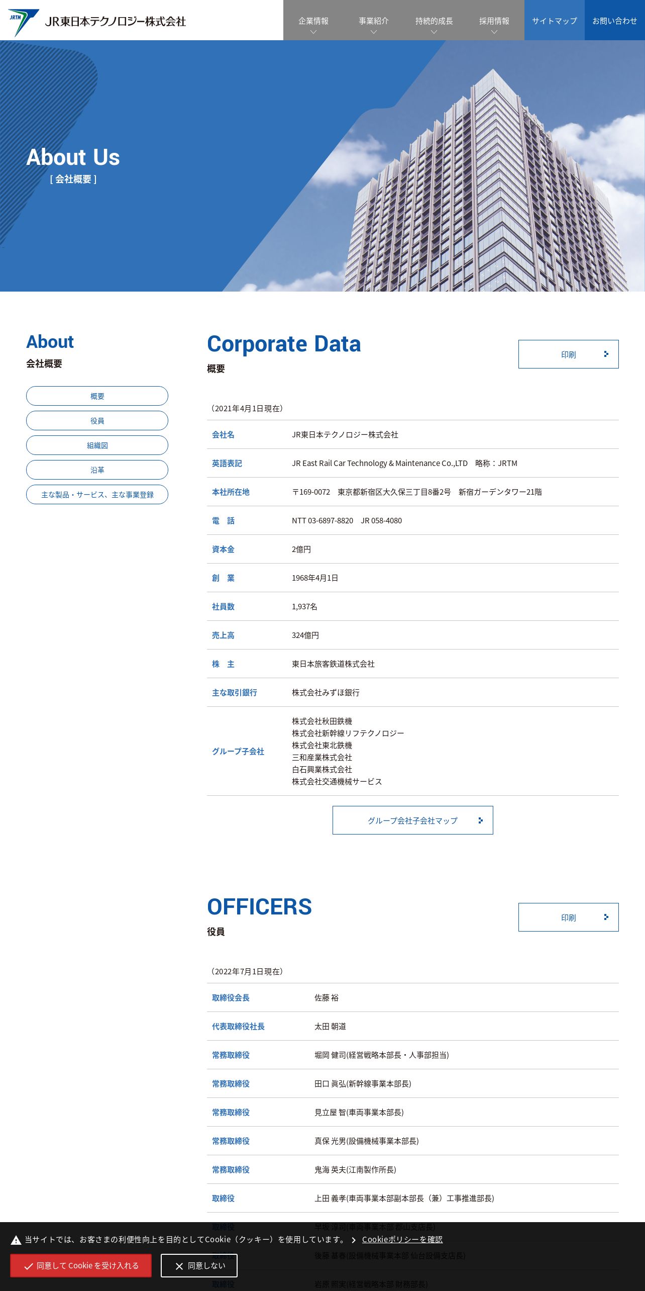The height and width of the screenshot is (1291, 645).
Task: Click X icon on 同意しない button
Action: tap(179, 1266)
